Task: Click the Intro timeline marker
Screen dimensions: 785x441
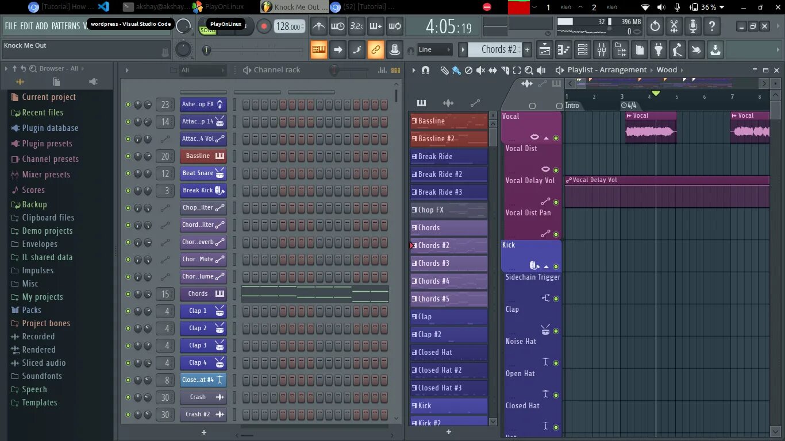Action: click(x=572, y=106)
